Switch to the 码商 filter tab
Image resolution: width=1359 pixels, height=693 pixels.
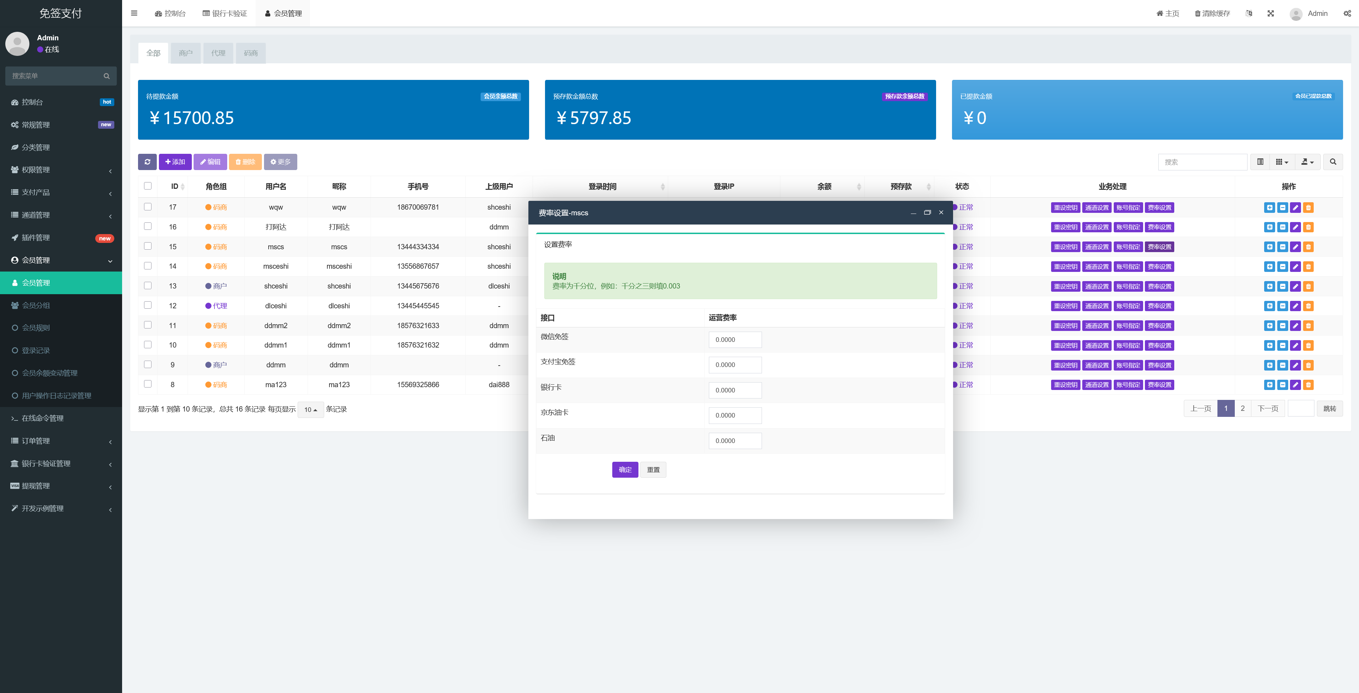click(x=251, y=53)
